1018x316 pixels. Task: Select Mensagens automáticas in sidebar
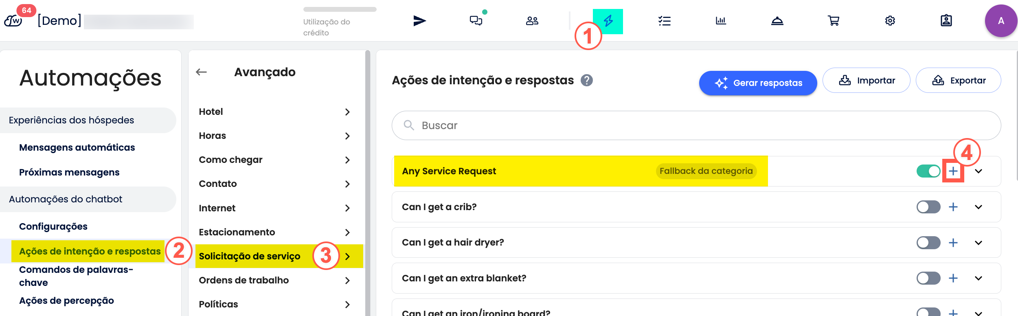[77, 147]
